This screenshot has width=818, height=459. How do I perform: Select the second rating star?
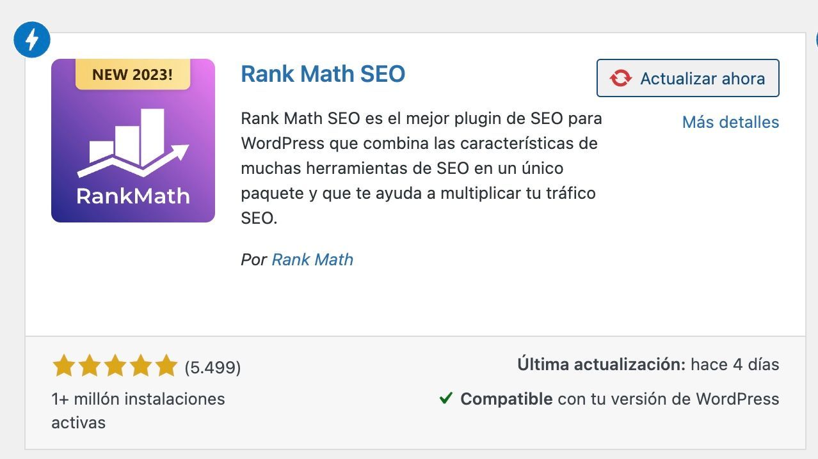(x=89, y=366)
